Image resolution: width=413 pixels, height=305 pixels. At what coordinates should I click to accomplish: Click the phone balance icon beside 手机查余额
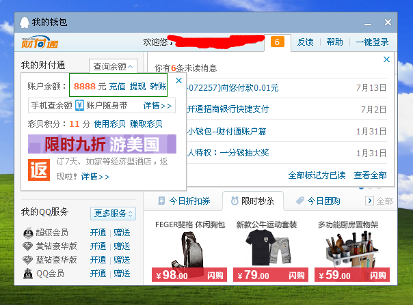79,106
